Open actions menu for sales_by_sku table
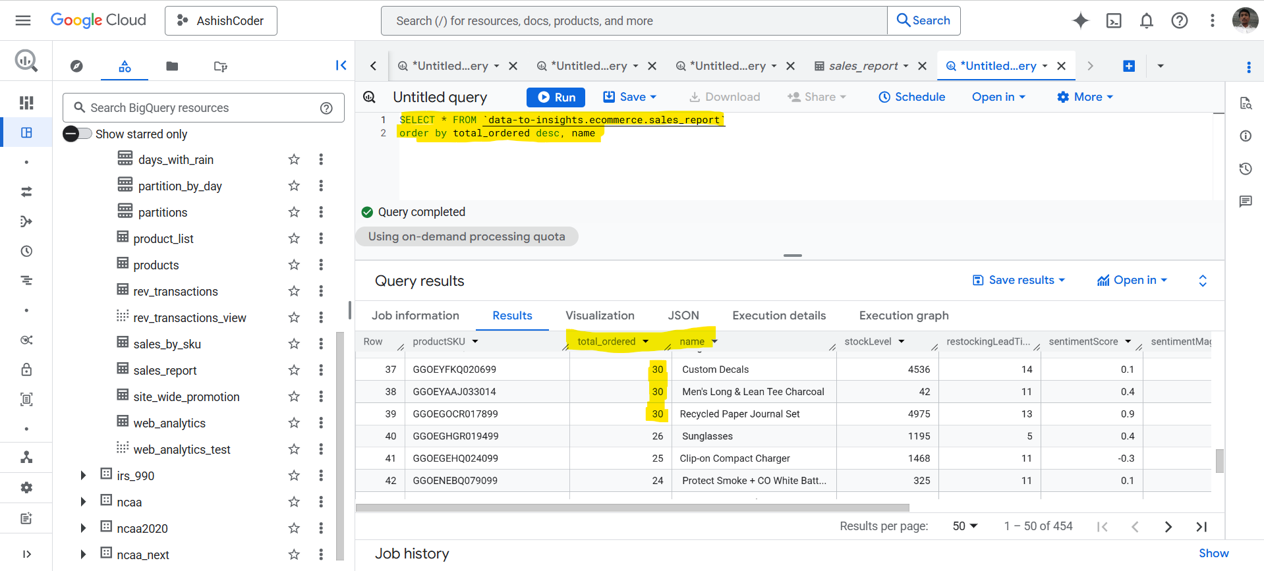This screenshot has width=1264, height=571. 321,344
